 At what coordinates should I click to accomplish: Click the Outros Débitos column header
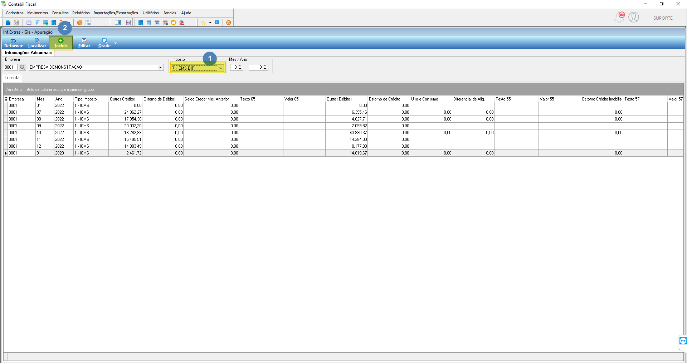(346, 99)
